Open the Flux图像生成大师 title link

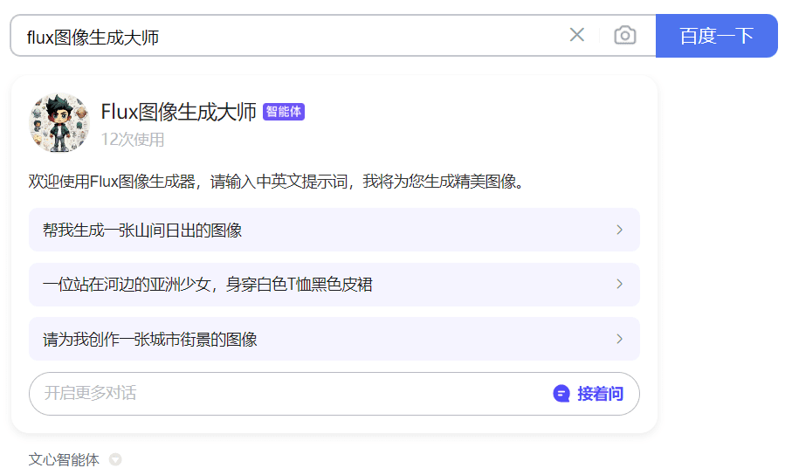pyautogui.click(x=179, y=112)
